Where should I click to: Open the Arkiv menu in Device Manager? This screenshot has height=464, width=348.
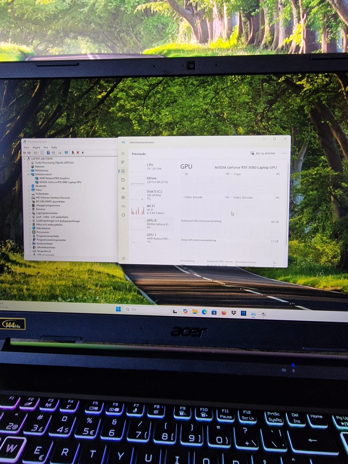[26, 148]
